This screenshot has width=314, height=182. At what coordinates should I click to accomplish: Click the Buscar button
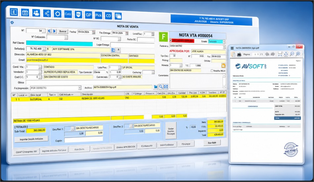63,31
